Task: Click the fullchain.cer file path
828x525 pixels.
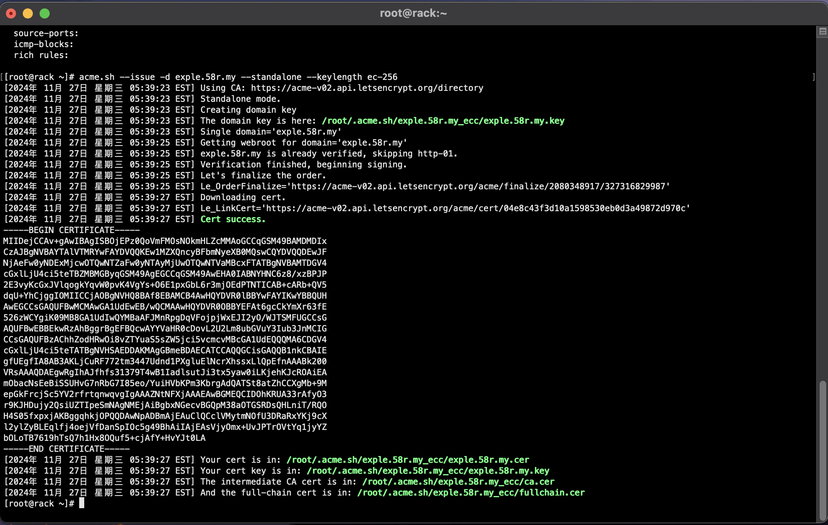Action: coord(471,493)
